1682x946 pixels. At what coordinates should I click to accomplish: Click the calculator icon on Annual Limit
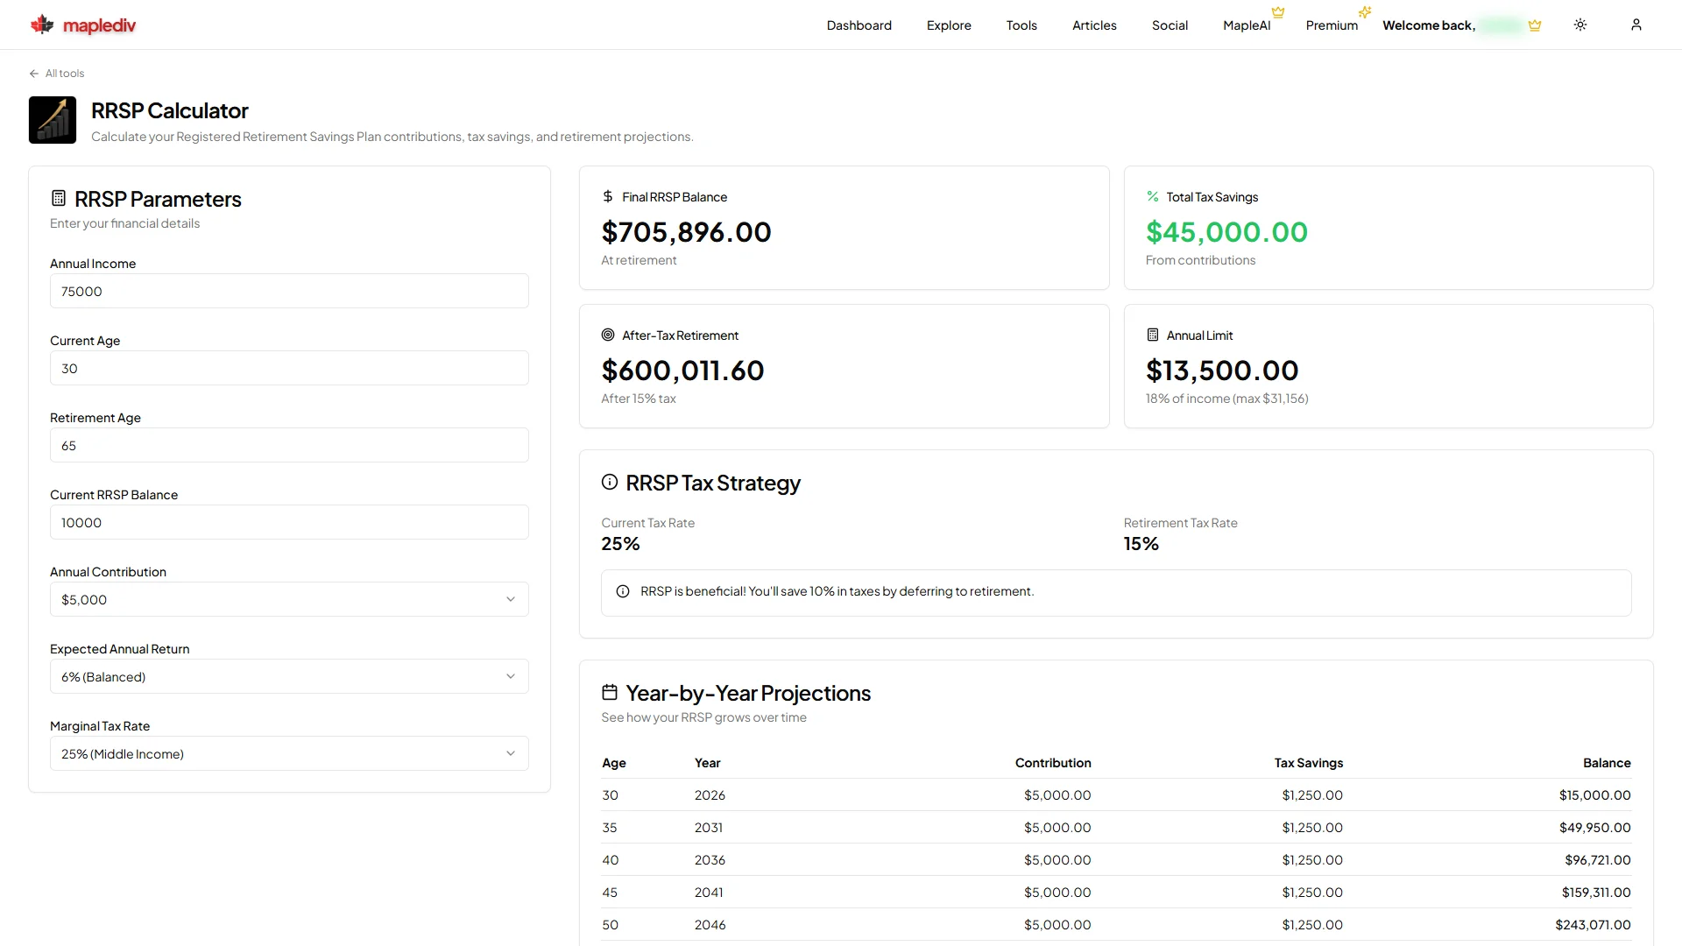(1153, 335)
